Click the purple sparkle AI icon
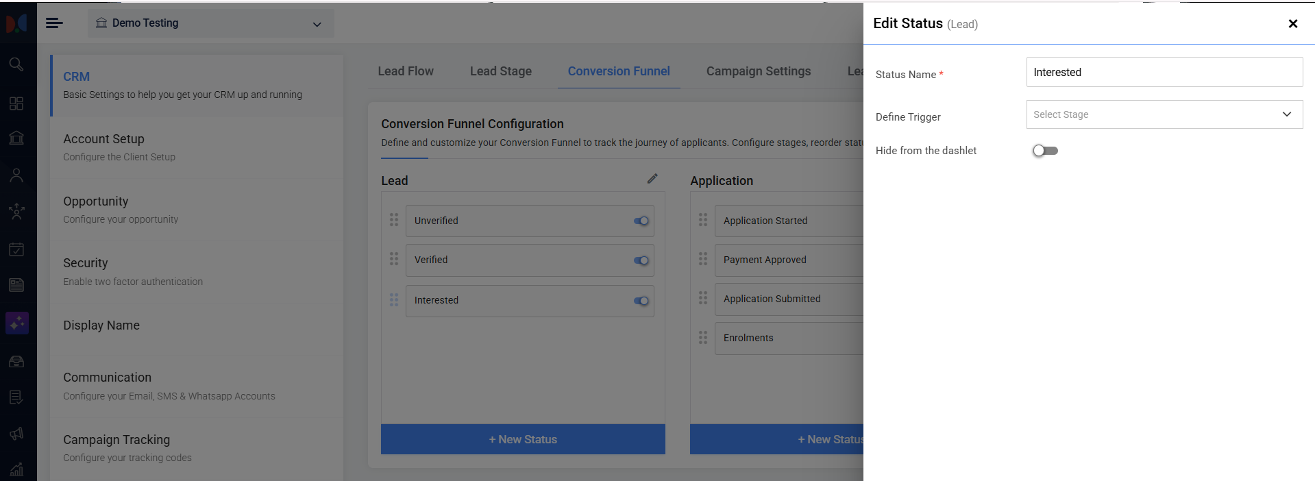Image resolution: width=1315 pixels, height=481 pixels. 17,323
